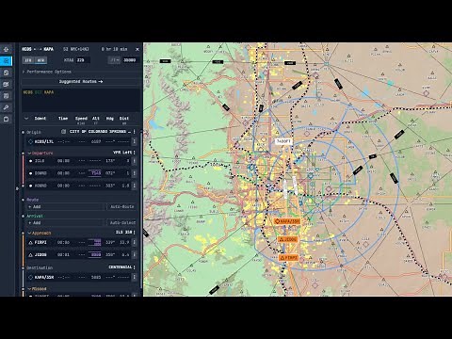Image resolution: width=452 pixels, height=339 pixels.
Task: Collapse the Missed approach section
Action: [29, 289]
